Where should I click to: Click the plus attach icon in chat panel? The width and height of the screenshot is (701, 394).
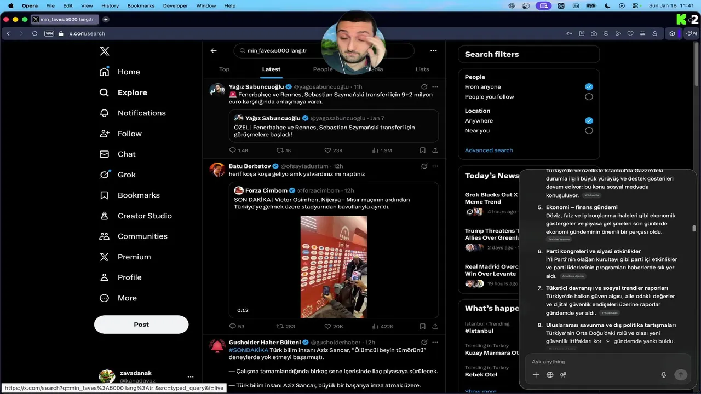point(536,375)
